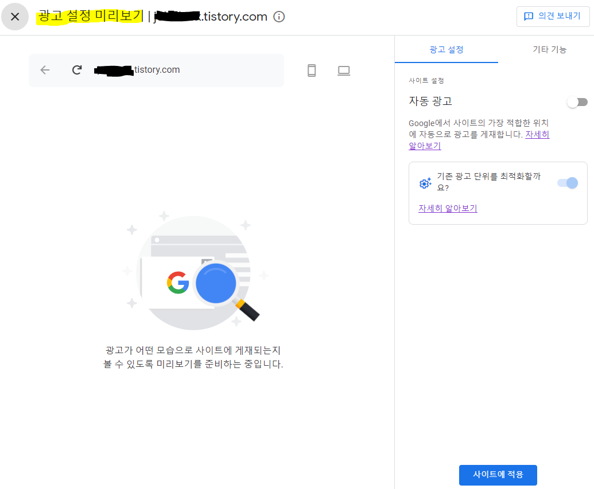Click the 광고 설정 미리보기 title text
594x489 pixels.
(x=90, y=16)
